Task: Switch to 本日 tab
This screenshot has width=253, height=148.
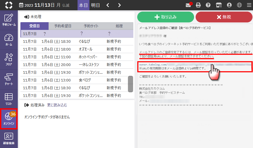Action: (83, 5)
